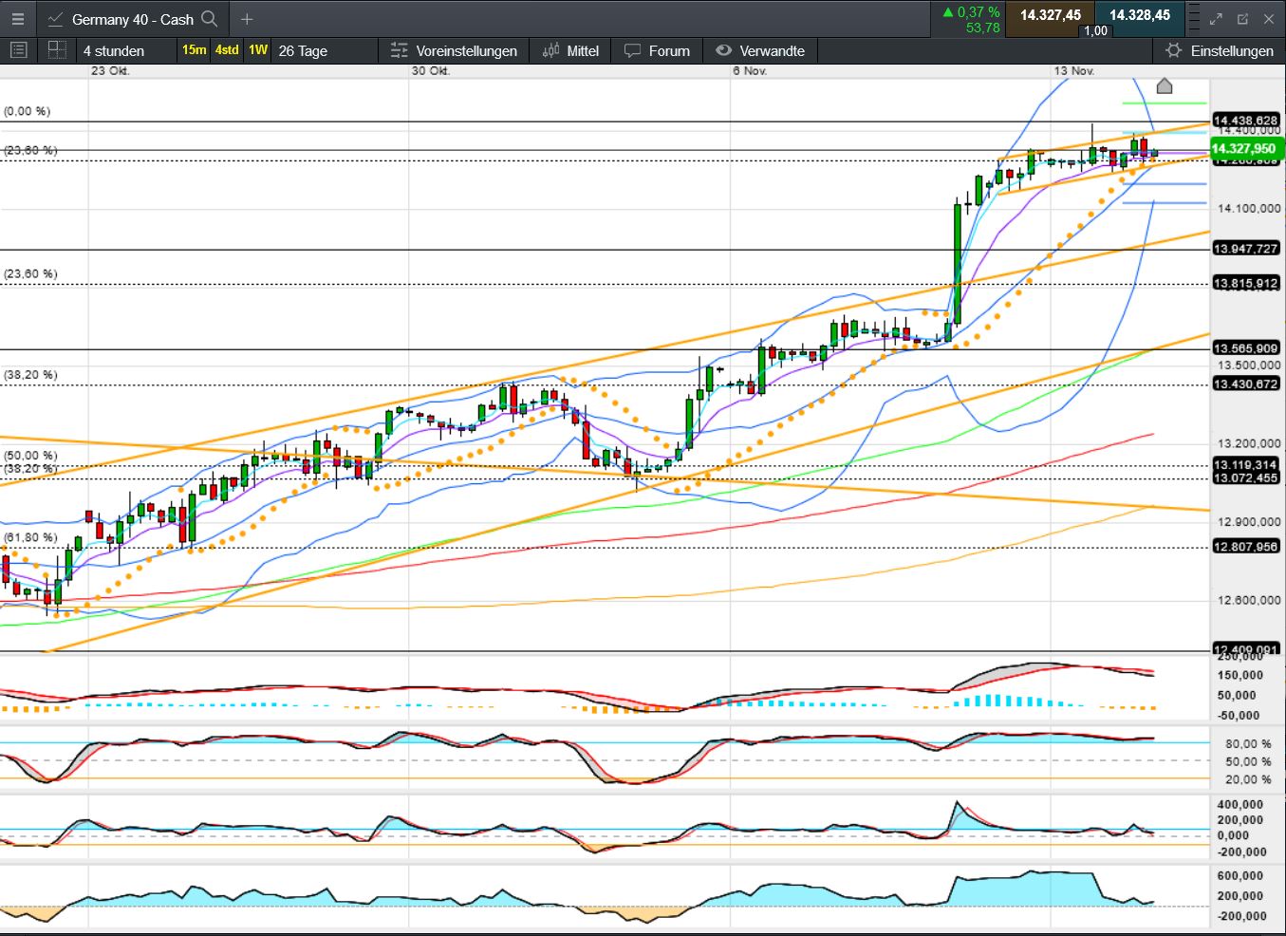Select the Germany 40 - Cash tab
The height and width of the screenshot is (936, 1286).
pyautogui.click(x=132, y=19)
